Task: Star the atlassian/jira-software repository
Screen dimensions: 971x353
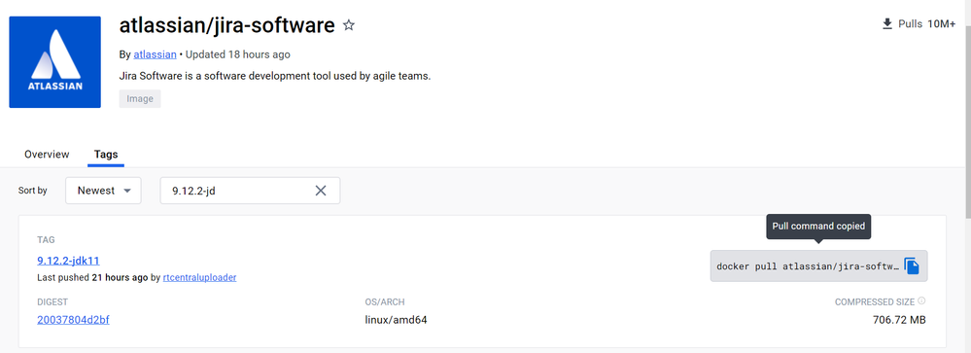Action: click(x=349, y=25)
